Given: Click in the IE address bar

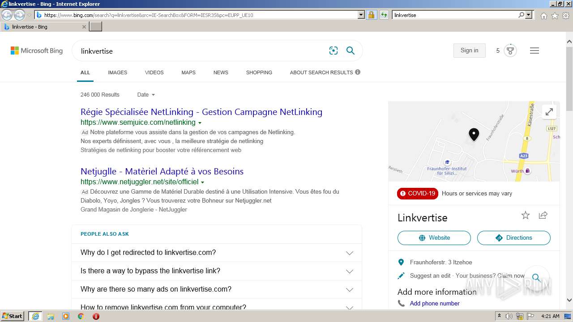Looking at the screenshot, I should point(199,15).
